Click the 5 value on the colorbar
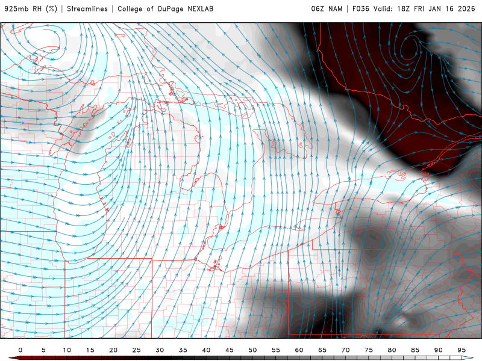Viewport: 482px width, 361px height. (43, 350)
